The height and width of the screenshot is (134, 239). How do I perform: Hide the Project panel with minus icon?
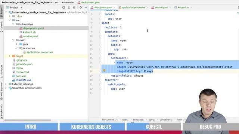[x=86, y=7]
